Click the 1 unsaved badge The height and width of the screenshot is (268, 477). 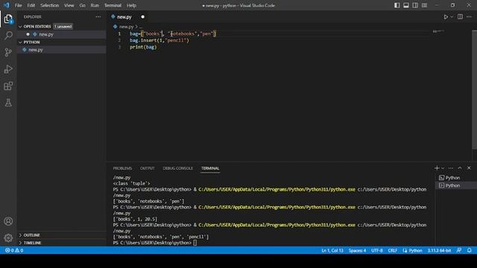pyautogui.click(x=63, y=27)
